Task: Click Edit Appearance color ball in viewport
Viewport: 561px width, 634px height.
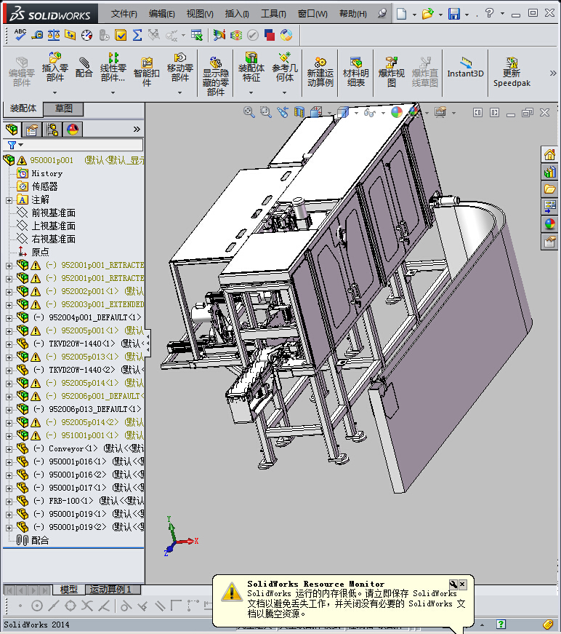Action: 397,112
